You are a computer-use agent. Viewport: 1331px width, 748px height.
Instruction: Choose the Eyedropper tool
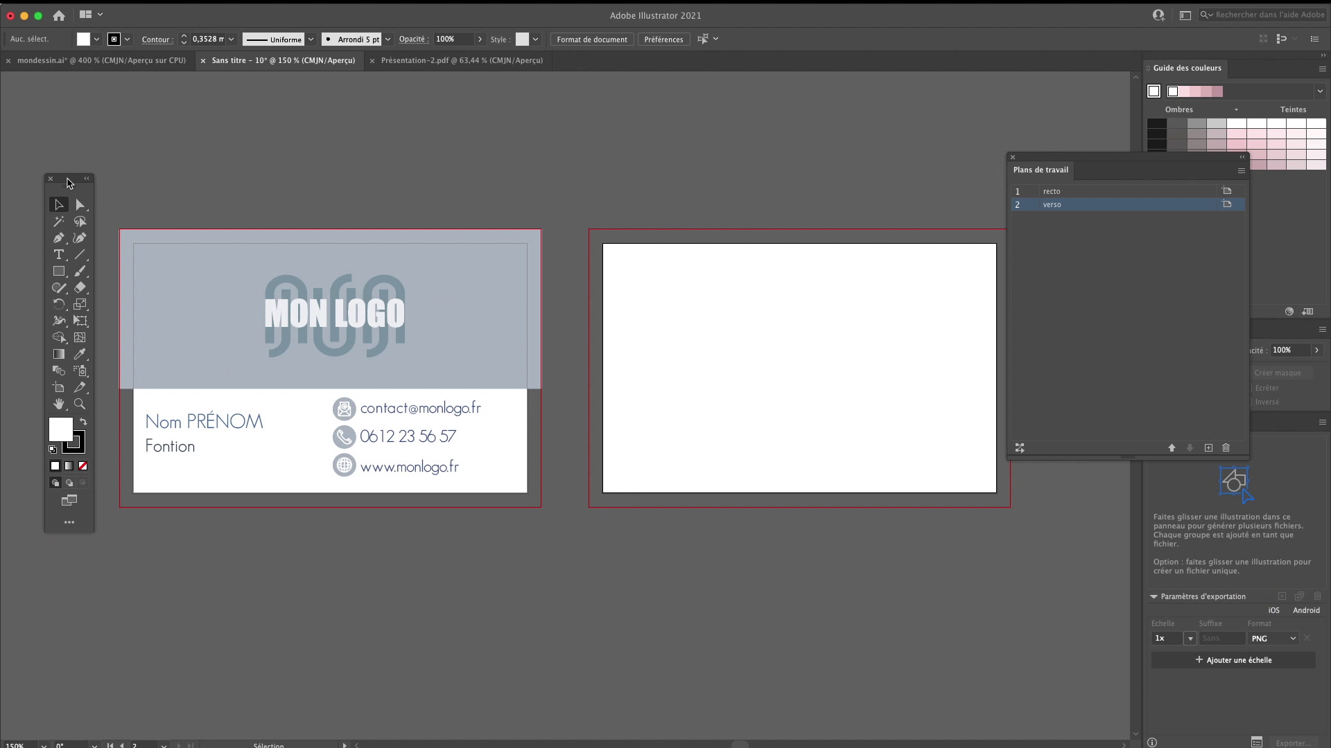click(x=80, y=354)
